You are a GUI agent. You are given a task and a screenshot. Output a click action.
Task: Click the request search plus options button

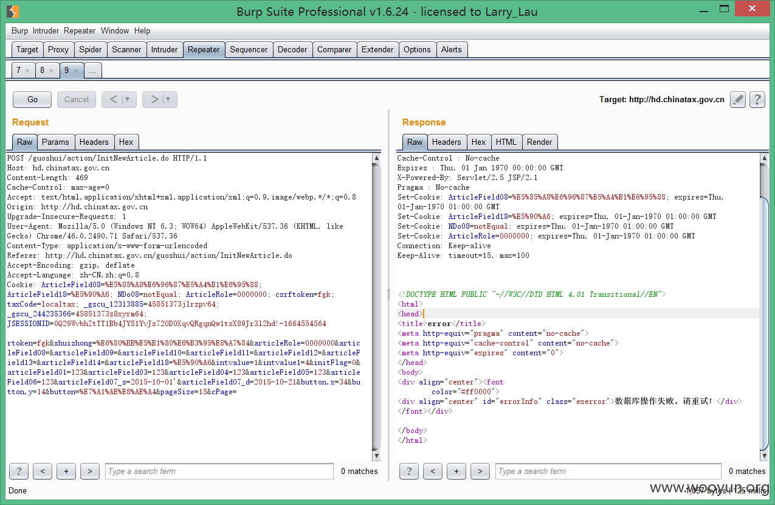(x=66, y=471)
